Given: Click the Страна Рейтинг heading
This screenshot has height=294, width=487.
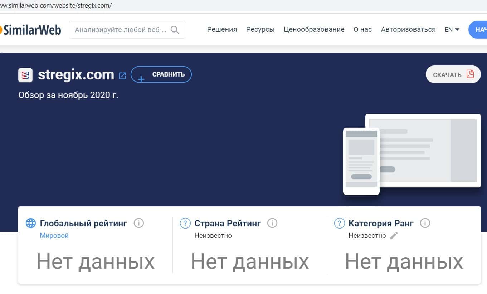Looking at the screenshot, I should click(228, 224).
